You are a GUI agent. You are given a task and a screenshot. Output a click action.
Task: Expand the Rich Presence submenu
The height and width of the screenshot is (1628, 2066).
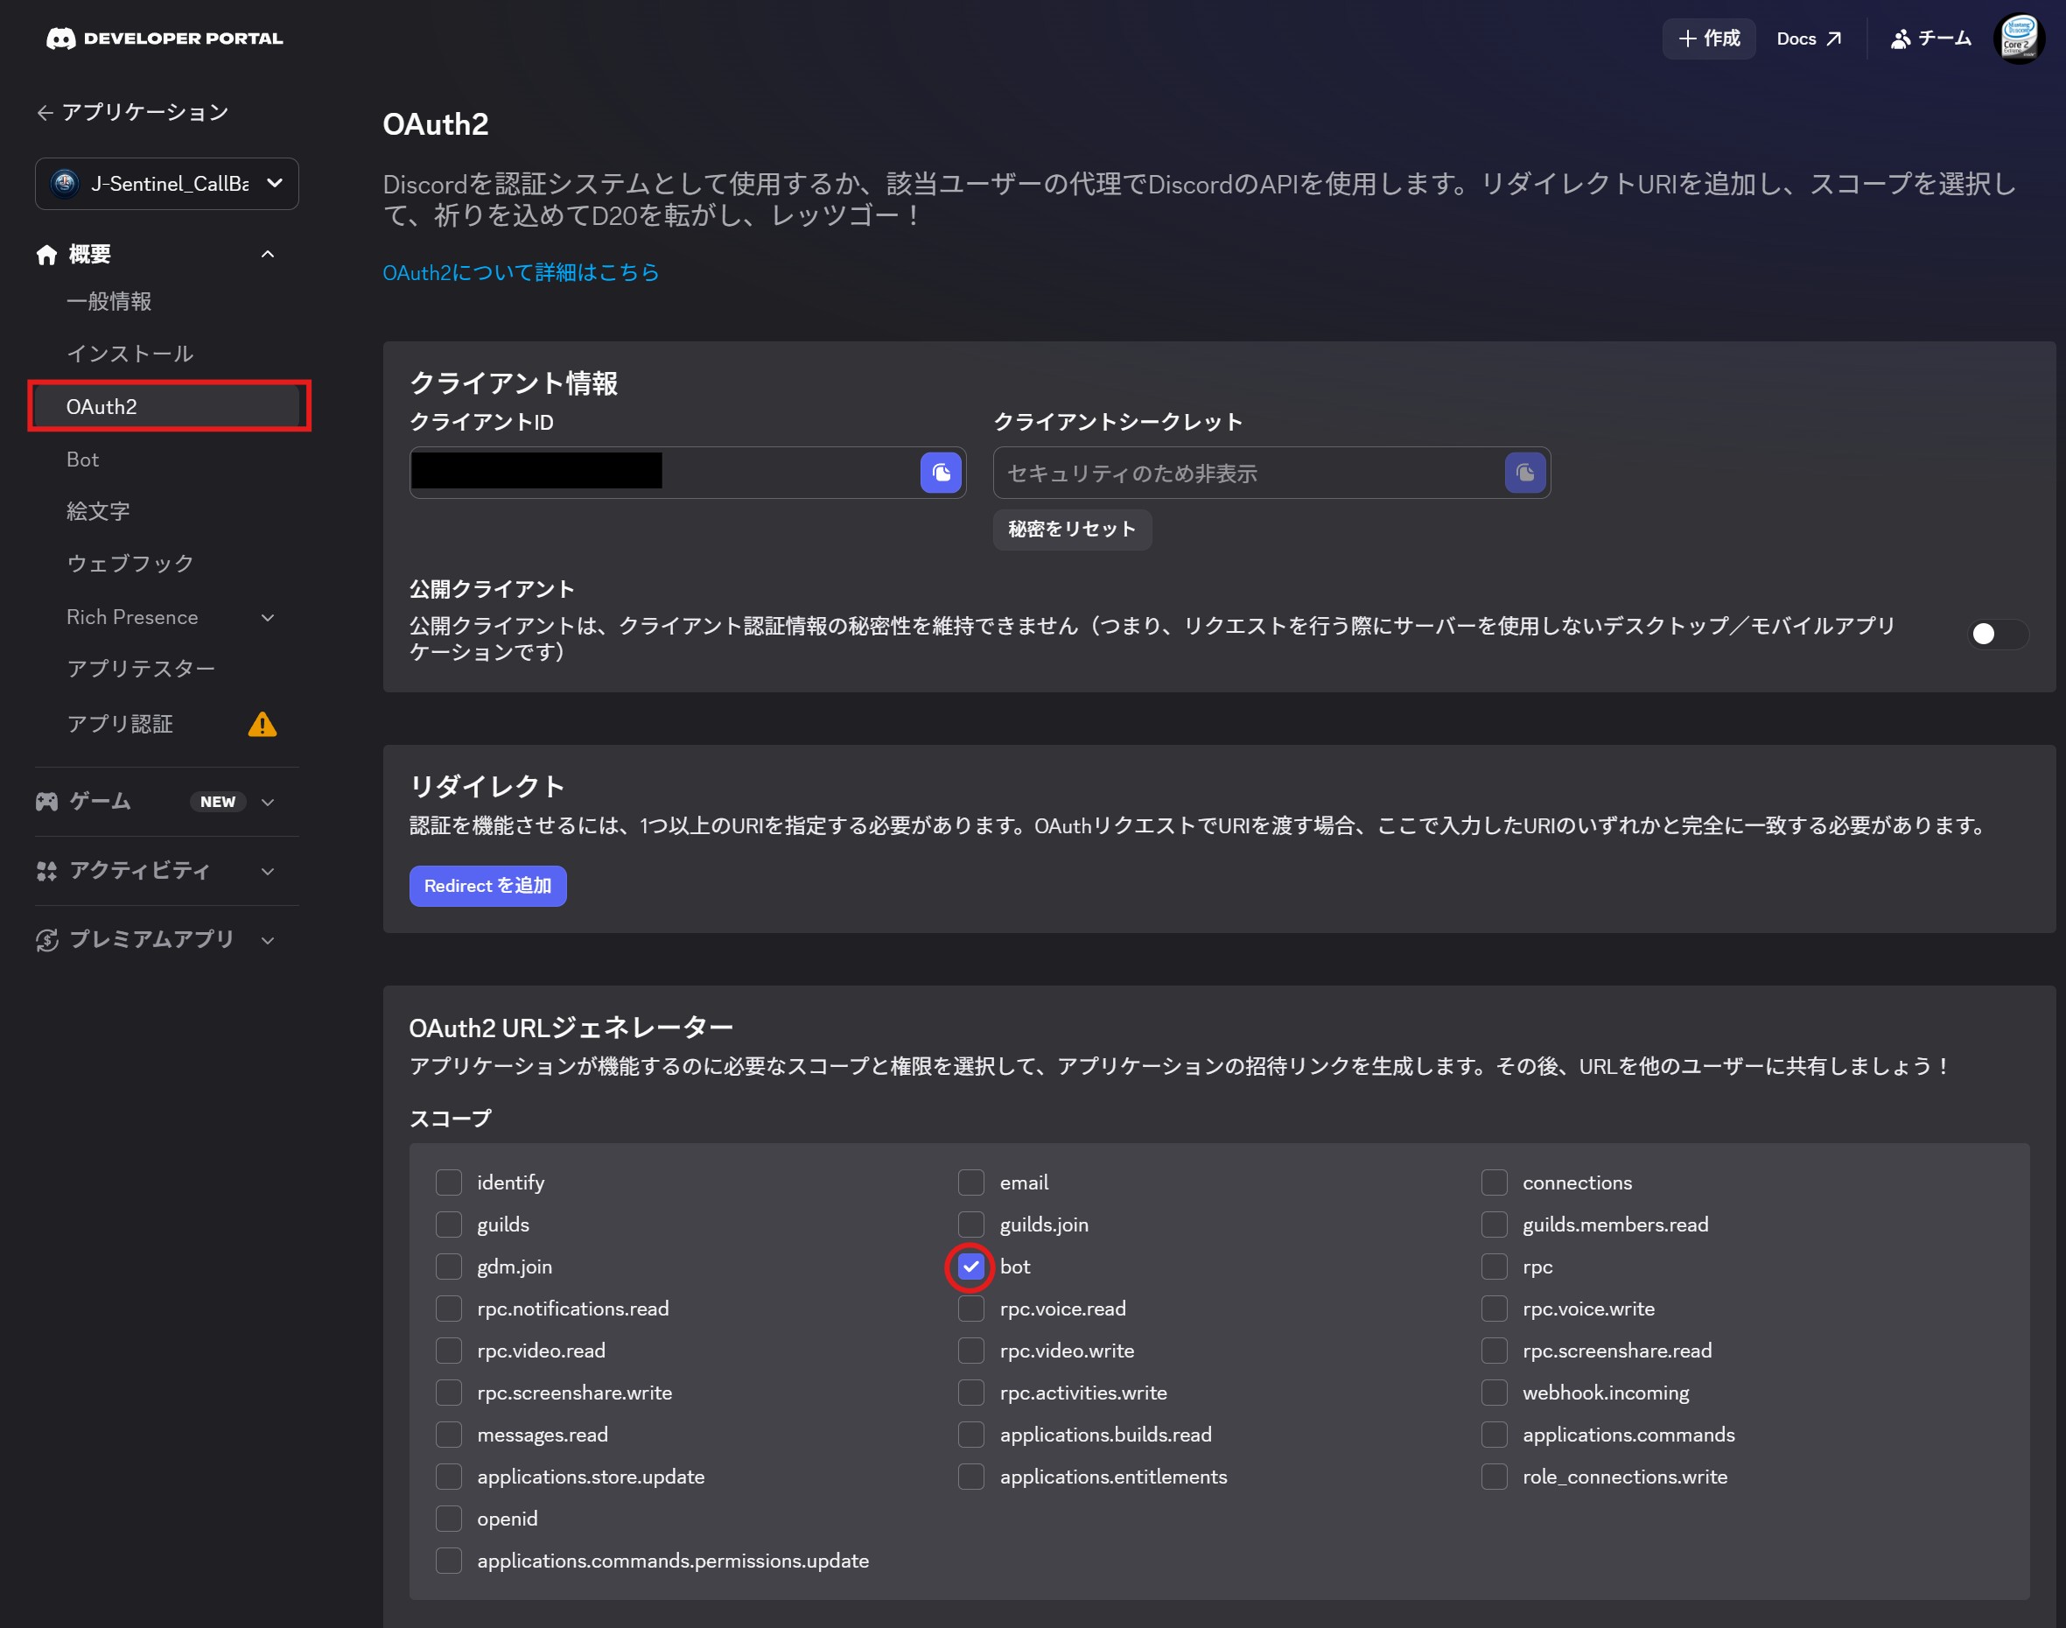click(268, 618)
